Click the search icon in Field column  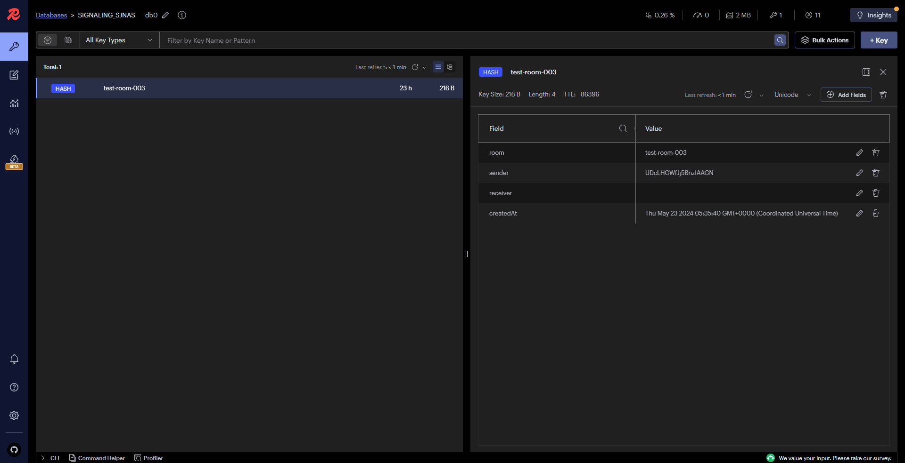click(623, 128)
